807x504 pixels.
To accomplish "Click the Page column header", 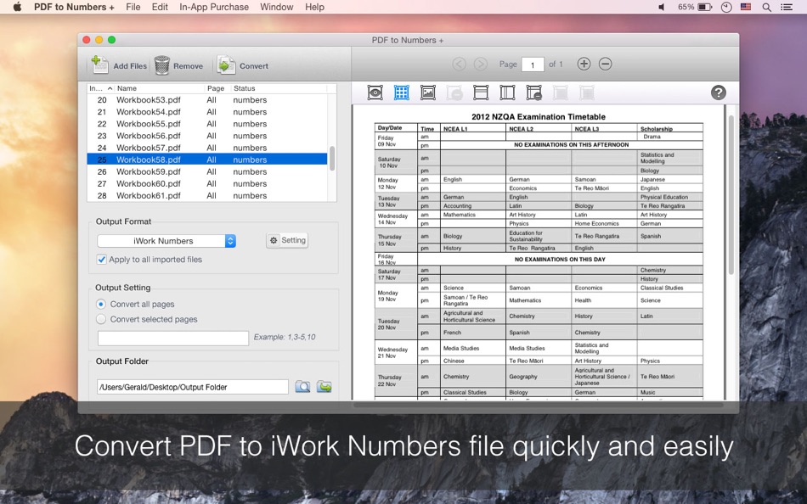I will (x=217, y=88).
